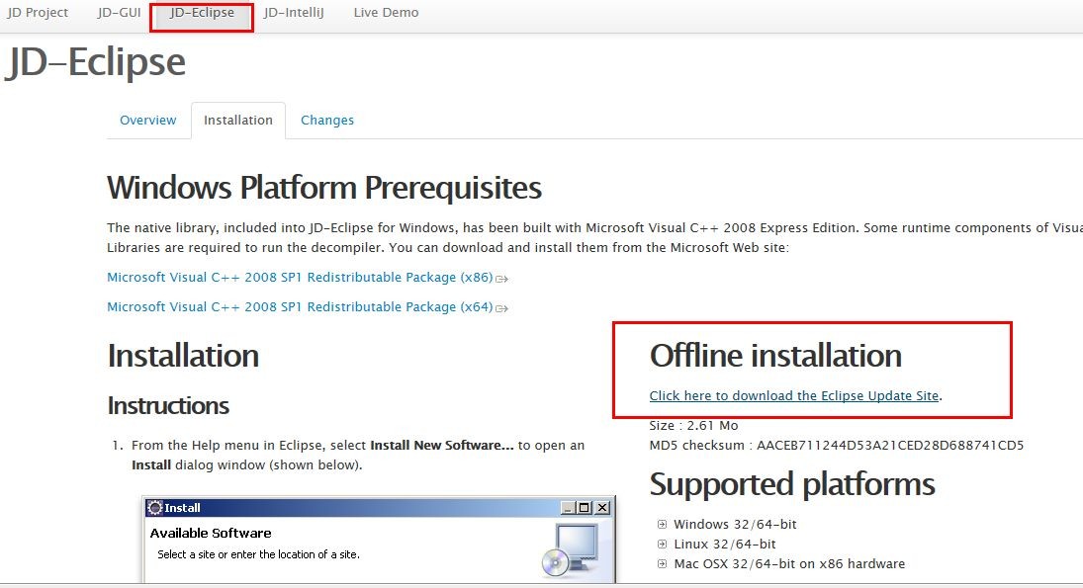Maximize the Install dialog screenshot

585,508
